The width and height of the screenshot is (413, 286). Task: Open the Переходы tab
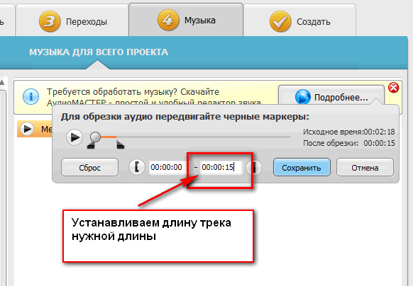[x=72, y=21]
